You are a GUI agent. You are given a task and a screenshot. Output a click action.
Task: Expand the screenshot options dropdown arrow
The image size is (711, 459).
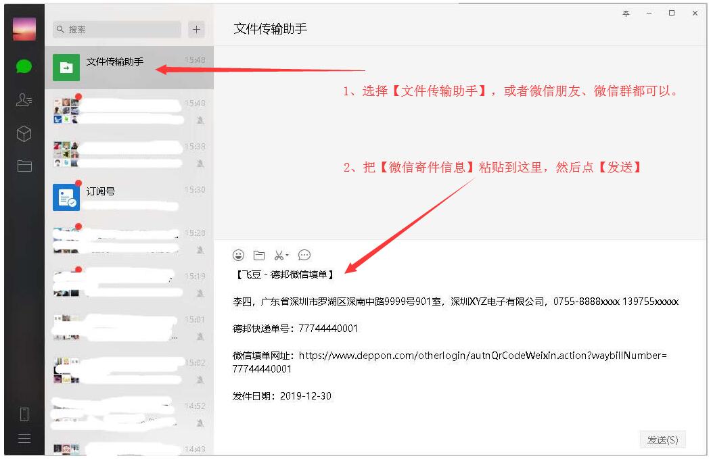point(287,256)
